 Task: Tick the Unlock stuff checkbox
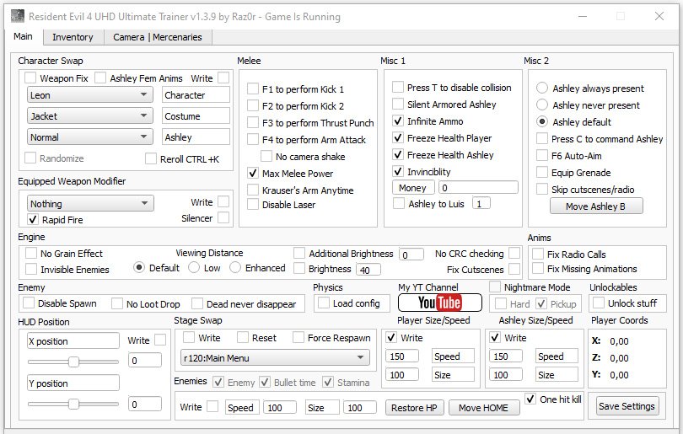(x=599, y=303)
